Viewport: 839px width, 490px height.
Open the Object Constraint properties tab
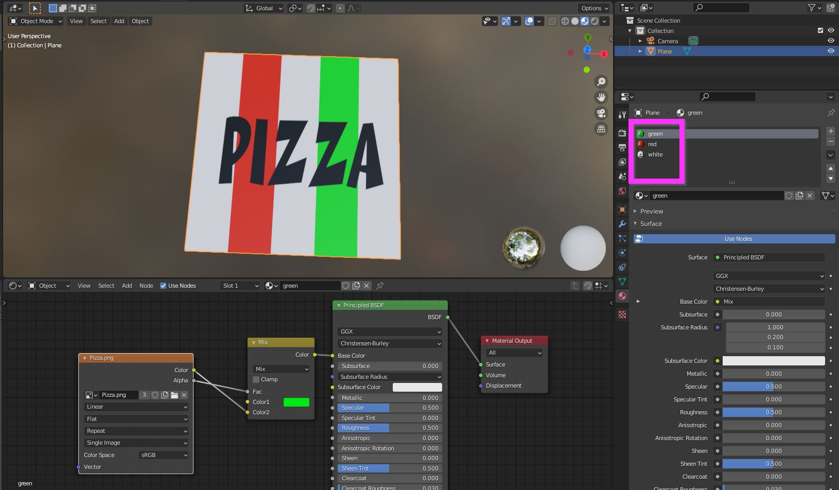point(622,267)
